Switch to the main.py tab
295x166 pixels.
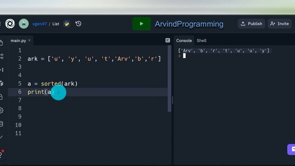pos(18,41)
